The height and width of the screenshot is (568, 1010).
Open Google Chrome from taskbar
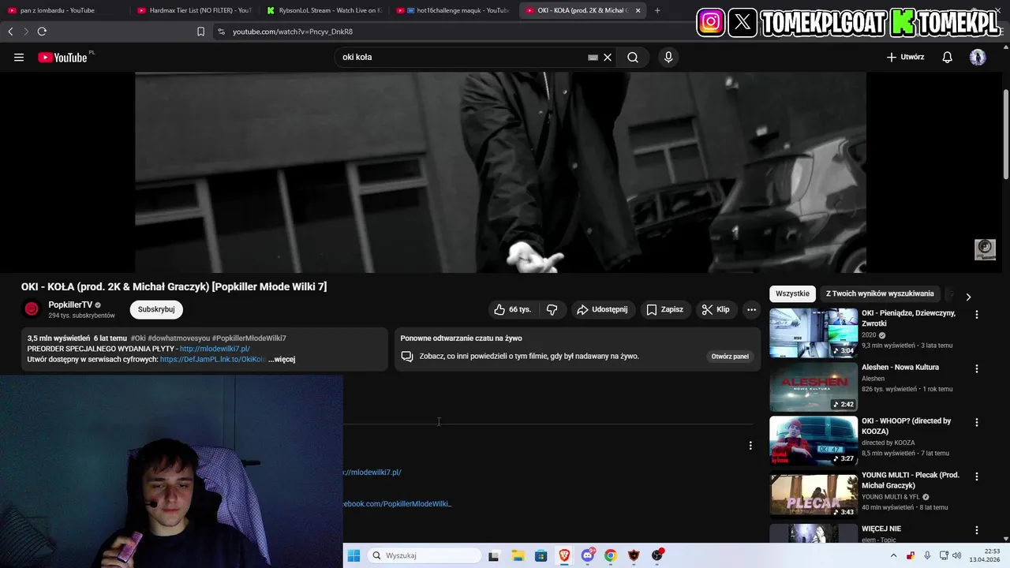pos(611,555)
